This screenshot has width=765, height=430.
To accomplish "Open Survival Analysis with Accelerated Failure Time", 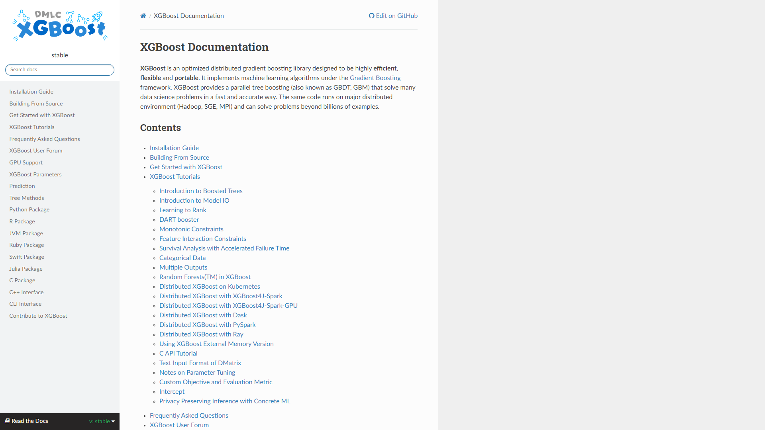I will pyautogui.click(x=224, y=248).
